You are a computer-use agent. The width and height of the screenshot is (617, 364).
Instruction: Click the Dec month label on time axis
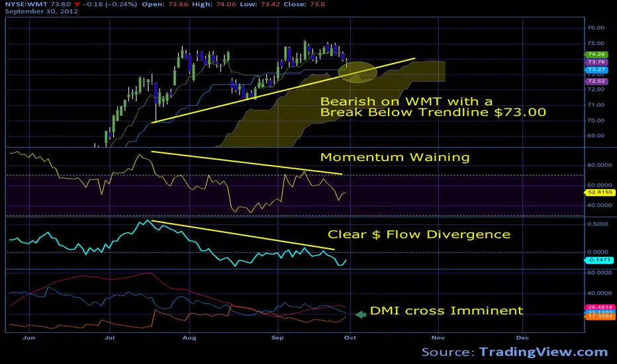click(x=522, y=338)
